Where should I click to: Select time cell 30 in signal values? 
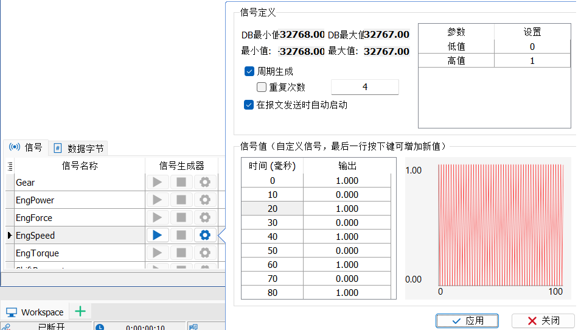click(273, 222)
